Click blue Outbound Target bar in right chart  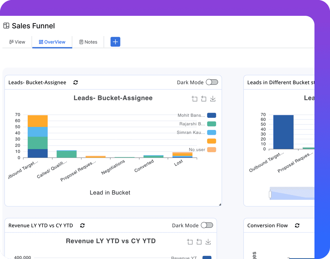[x=283, y=132]
